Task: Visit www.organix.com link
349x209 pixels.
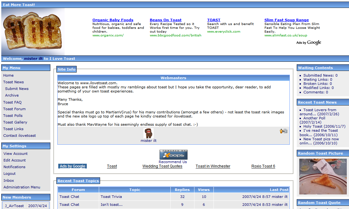Action: coord(108,35)
